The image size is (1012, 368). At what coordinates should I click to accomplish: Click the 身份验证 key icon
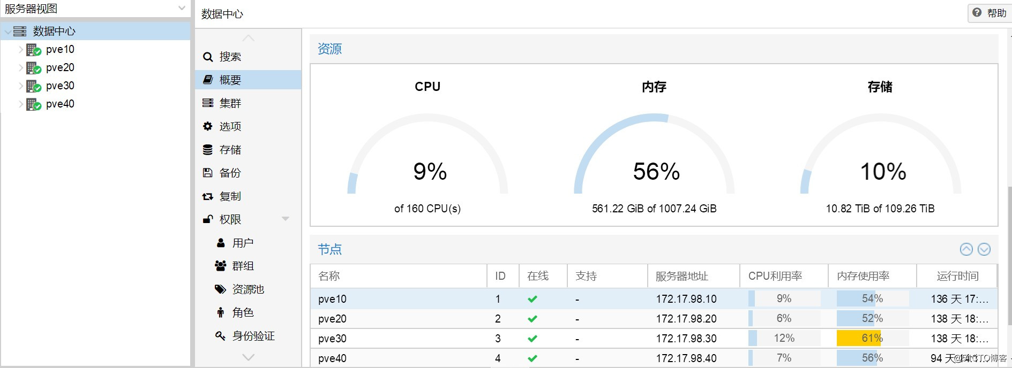[x=220, y=336]
